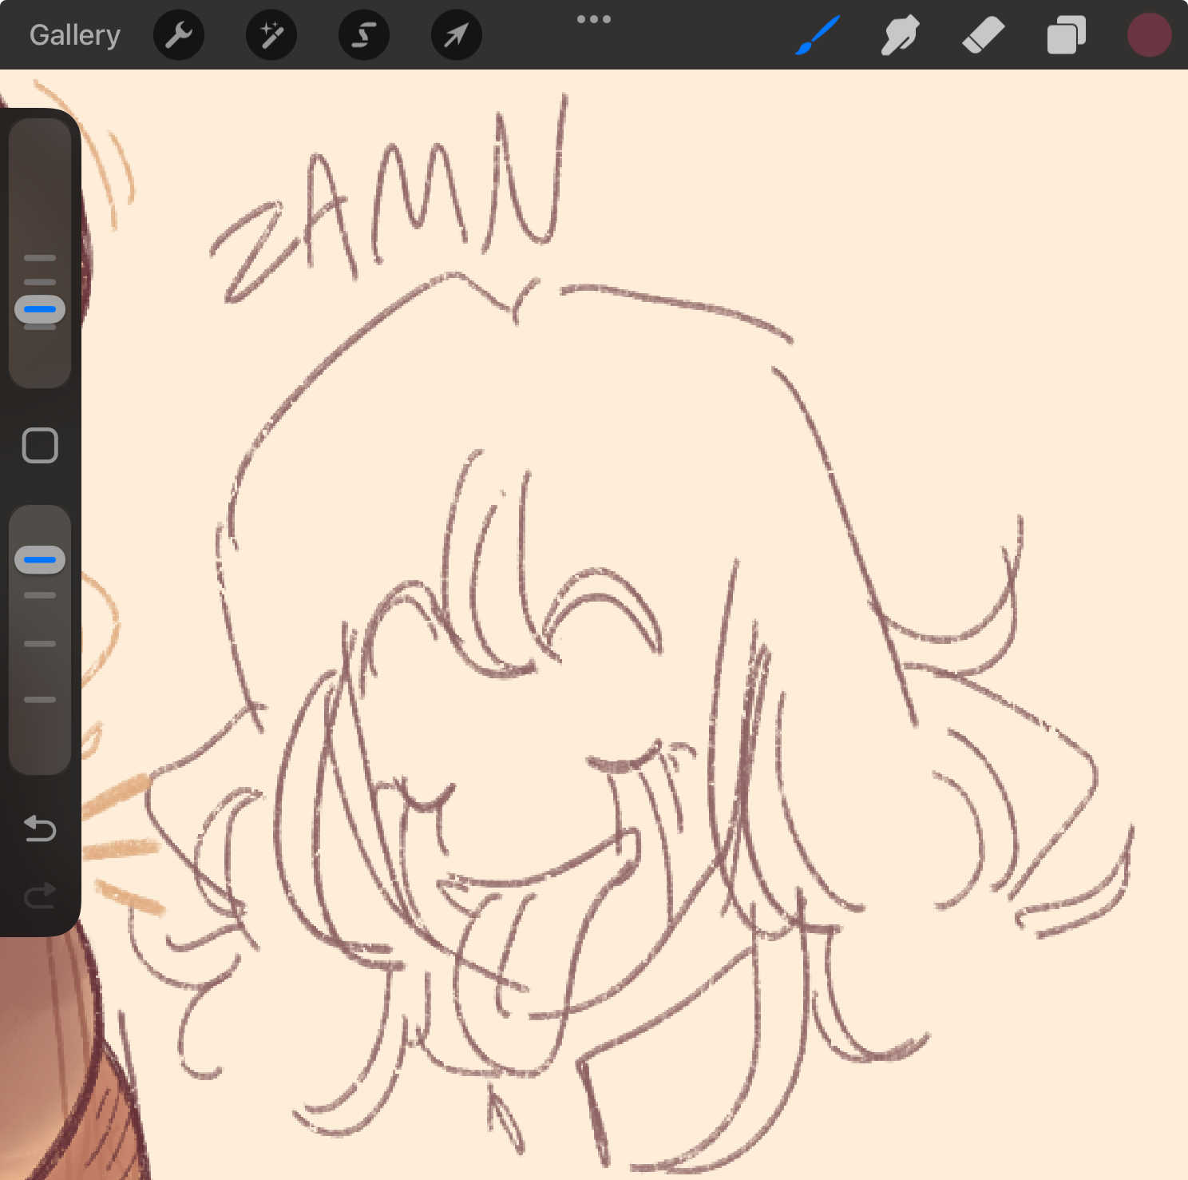Image resolution: width=1188 pixels, height=1180 pixels.
Task: Toggle the square Modify button in sidebar
Action: click(40, 445)
